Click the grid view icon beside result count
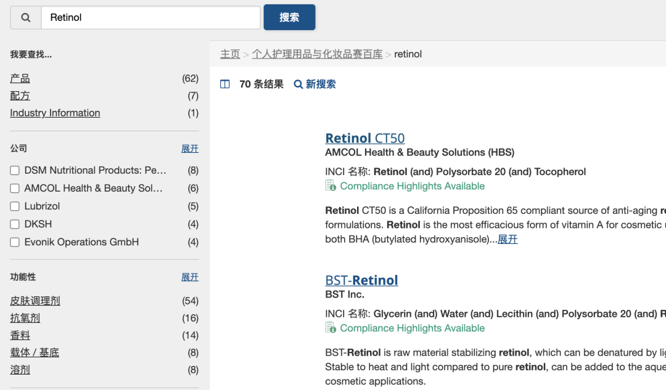The height and width of the screenshot is (390, 666). point(224,84)
